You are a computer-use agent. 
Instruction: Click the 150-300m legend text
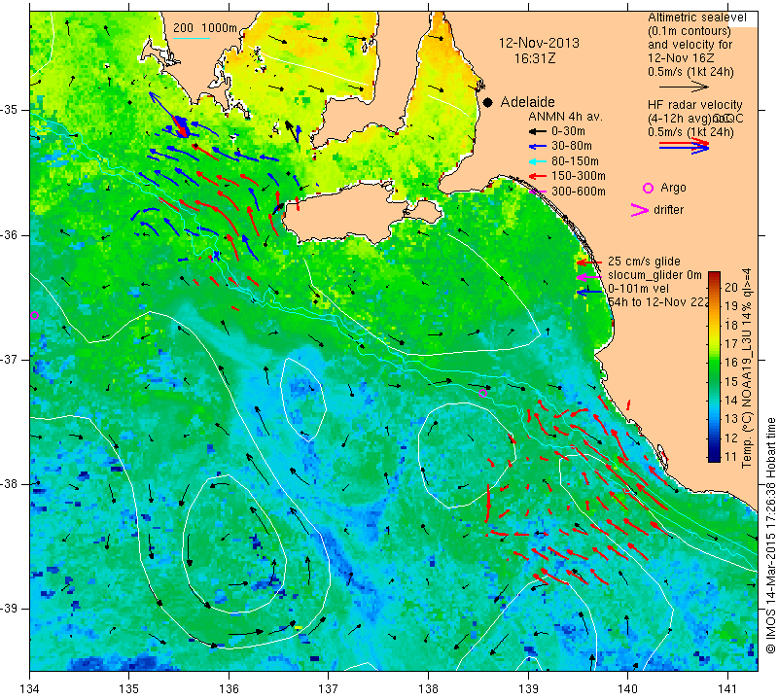pyautogui.click(x=579, y=176)
